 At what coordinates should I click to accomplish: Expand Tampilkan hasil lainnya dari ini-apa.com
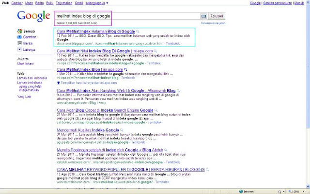87,83
